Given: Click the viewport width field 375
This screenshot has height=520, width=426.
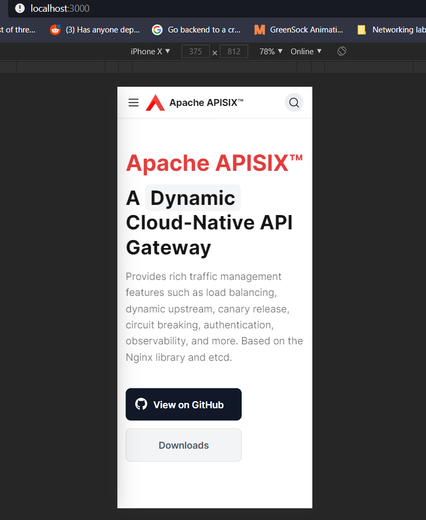Looking at the screenshot, I should tap(195, 52).
